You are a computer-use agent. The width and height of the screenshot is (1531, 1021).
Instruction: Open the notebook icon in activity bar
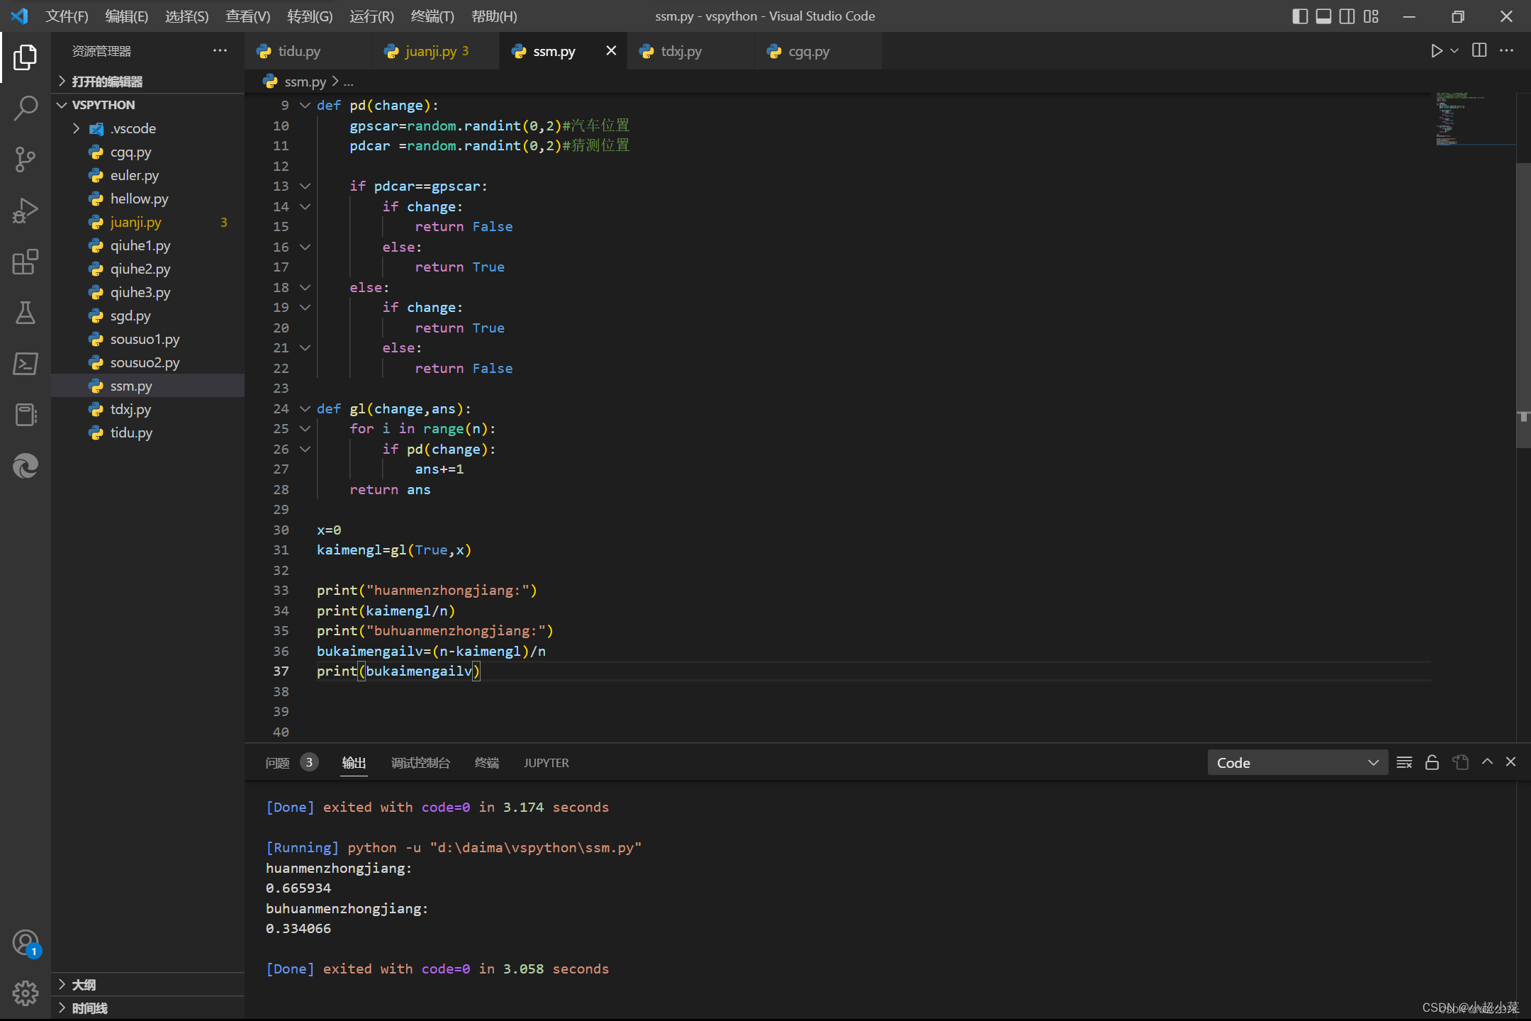click(x=26, y=415)
